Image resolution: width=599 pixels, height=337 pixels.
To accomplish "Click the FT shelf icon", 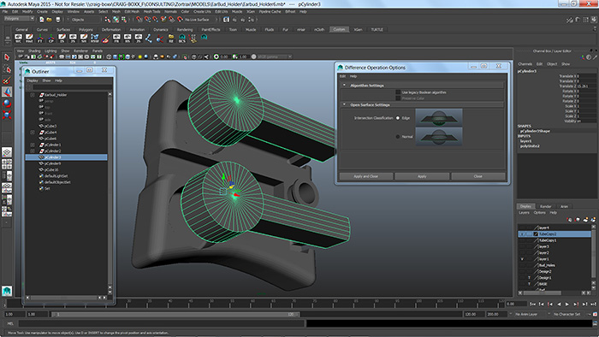I will click(40, 38).
